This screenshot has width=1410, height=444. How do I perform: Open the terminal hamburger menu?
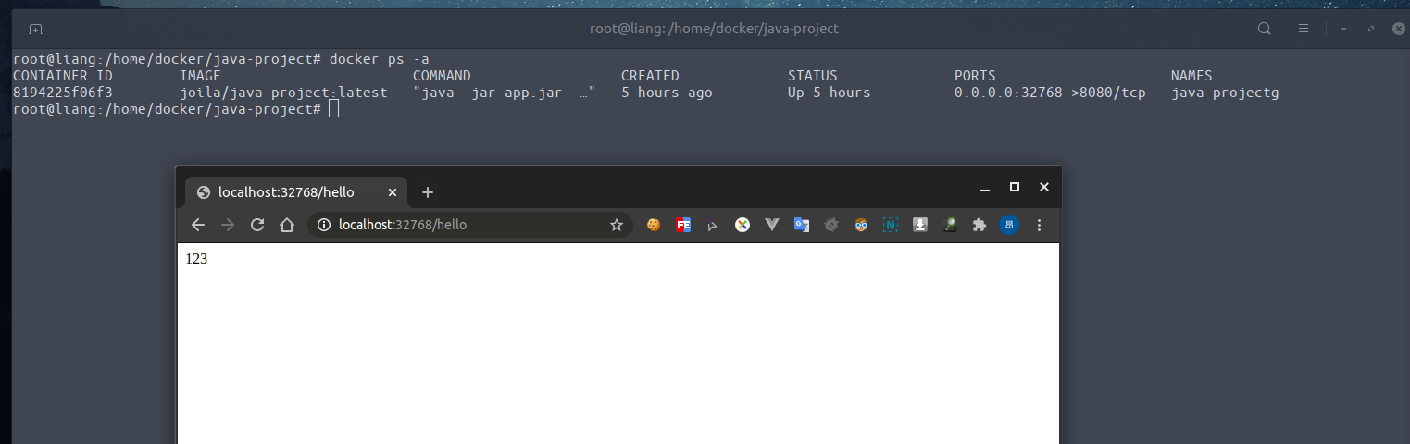pyautogui.click(x=1303, y=29)
